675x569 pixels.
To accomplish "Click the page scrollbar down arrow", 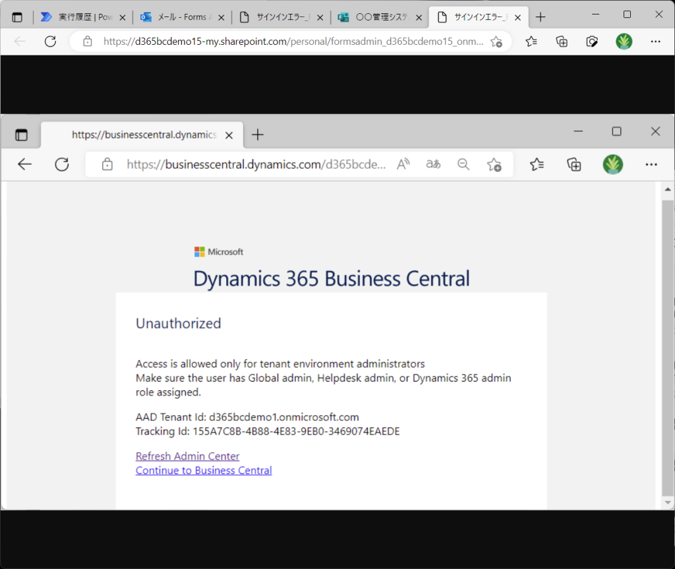I will [x=668, y=502].
